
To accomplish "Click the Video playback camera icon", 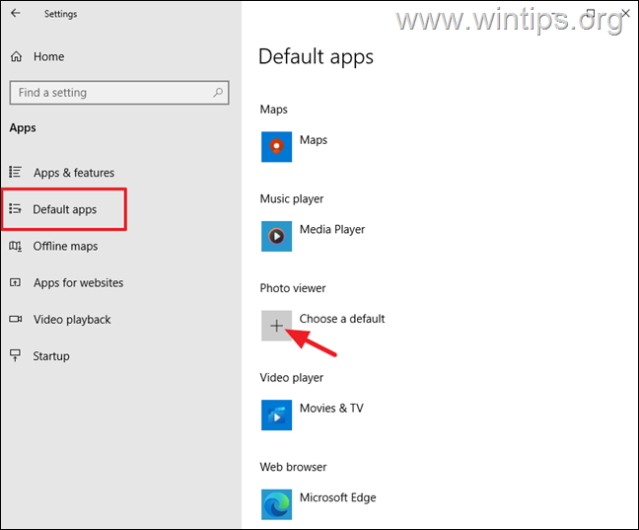I will [16, 319].
